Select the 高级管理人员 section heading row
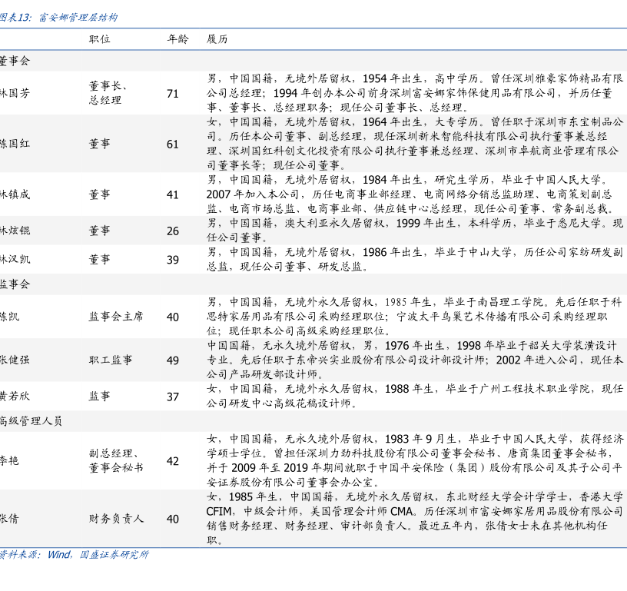Screen dimensions: 627x591 tap(31, 420)
